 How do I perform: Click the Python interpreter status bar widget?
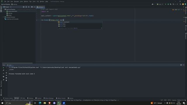coord(181,100)
